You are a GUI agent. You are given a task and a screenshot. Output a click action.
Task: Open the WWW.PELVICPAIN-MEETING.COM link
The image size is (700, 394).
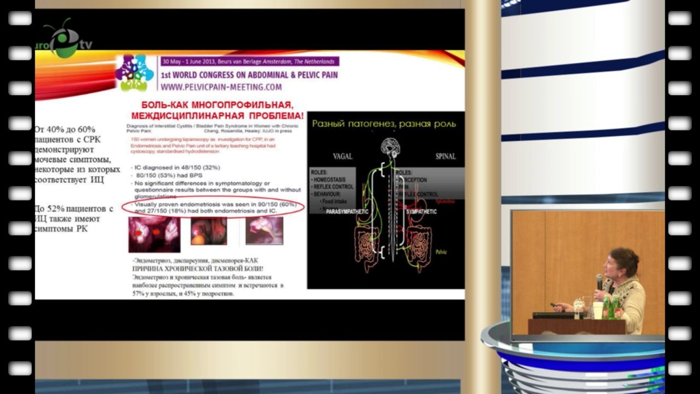[x=221, y=88]
